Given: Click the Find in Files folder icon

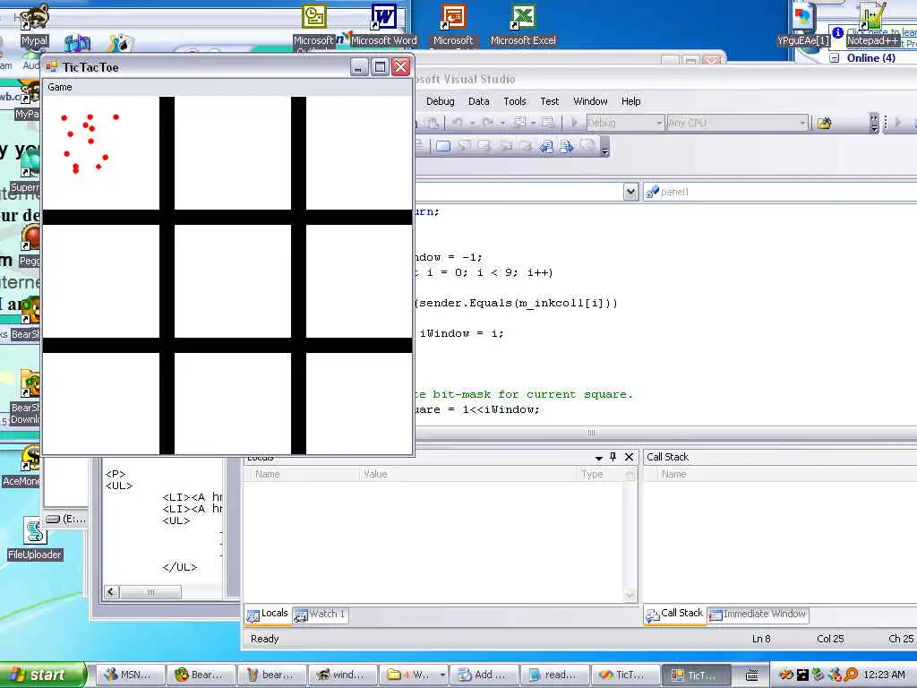Looking at the screenshot, I should coord(824,123).
